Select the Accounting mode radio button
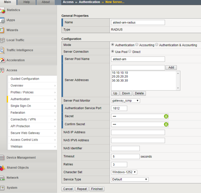Image resolution: width=201 pixels, height=193 pixels. 137,45
